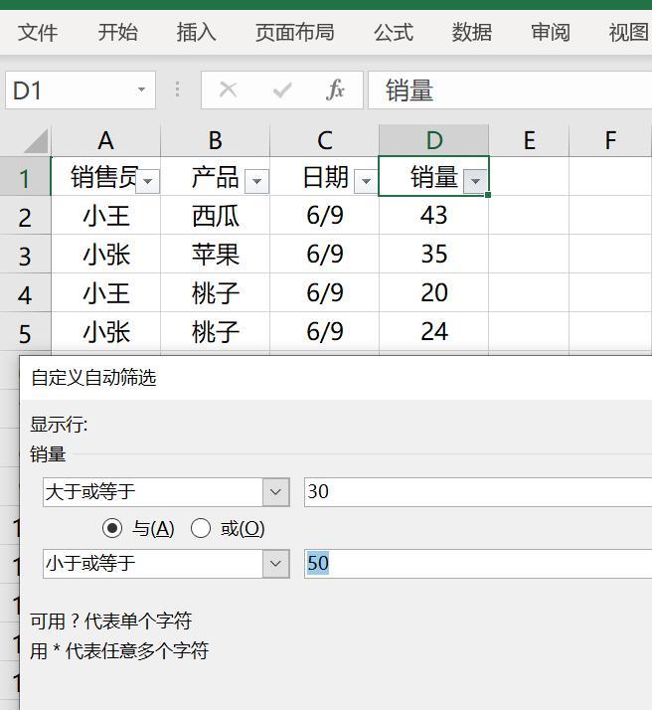Click cell D3 with value 35
Screen dimensions: 652x710
[x=434, y=255]
